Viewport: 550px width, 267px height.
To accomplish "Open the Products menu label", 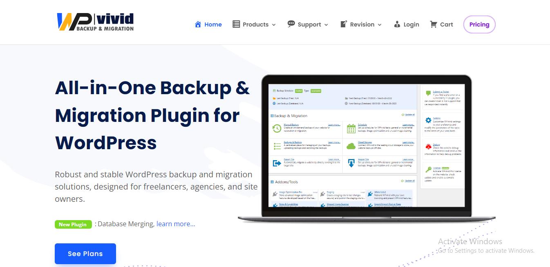I will pyautogui.click(x=255, y=24).
